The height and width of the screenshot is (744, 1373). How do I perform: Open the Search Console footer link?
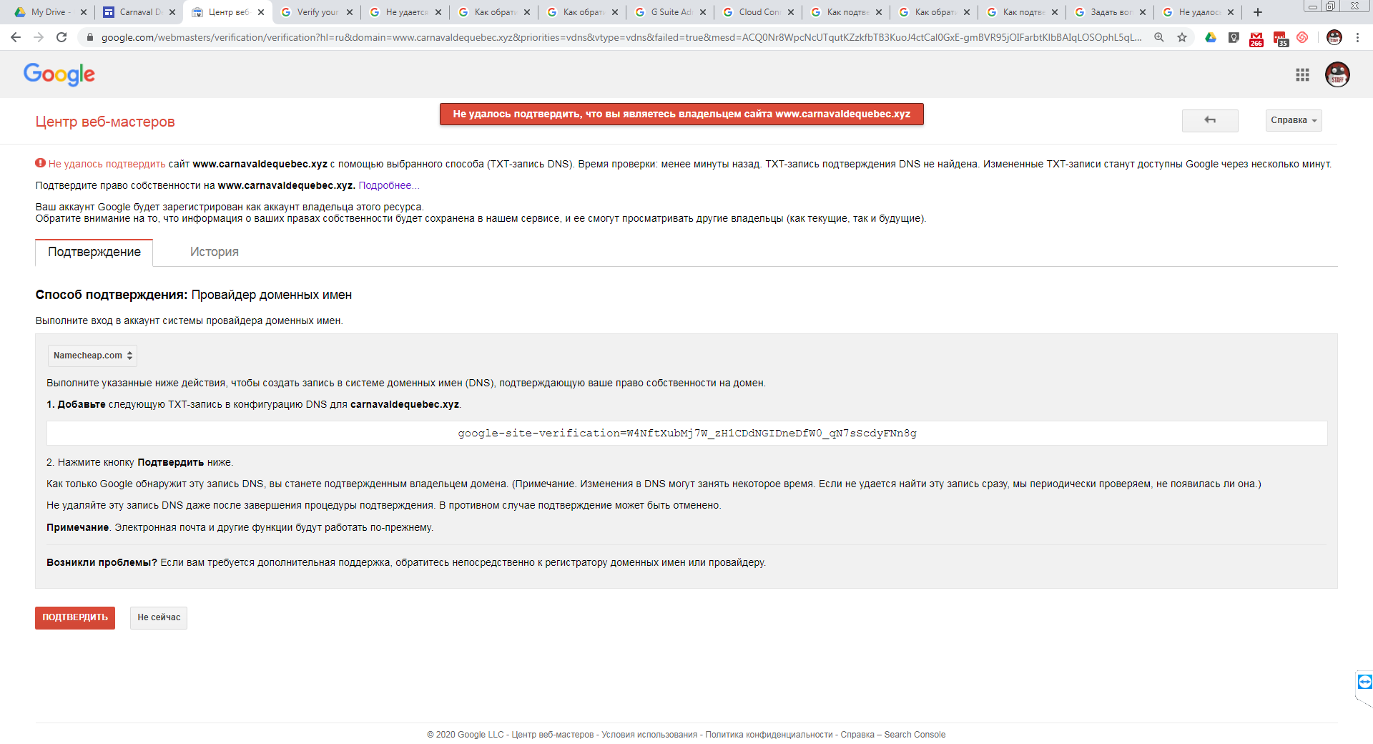pyautogui.click(x=915, y=735)
